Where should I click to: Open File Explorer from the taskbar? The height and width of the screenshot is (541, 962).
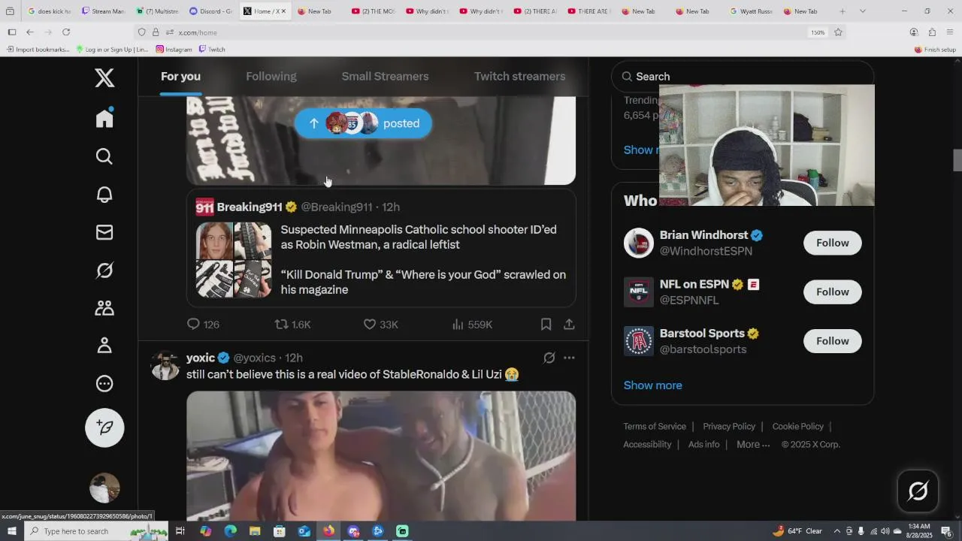point(255,531)
